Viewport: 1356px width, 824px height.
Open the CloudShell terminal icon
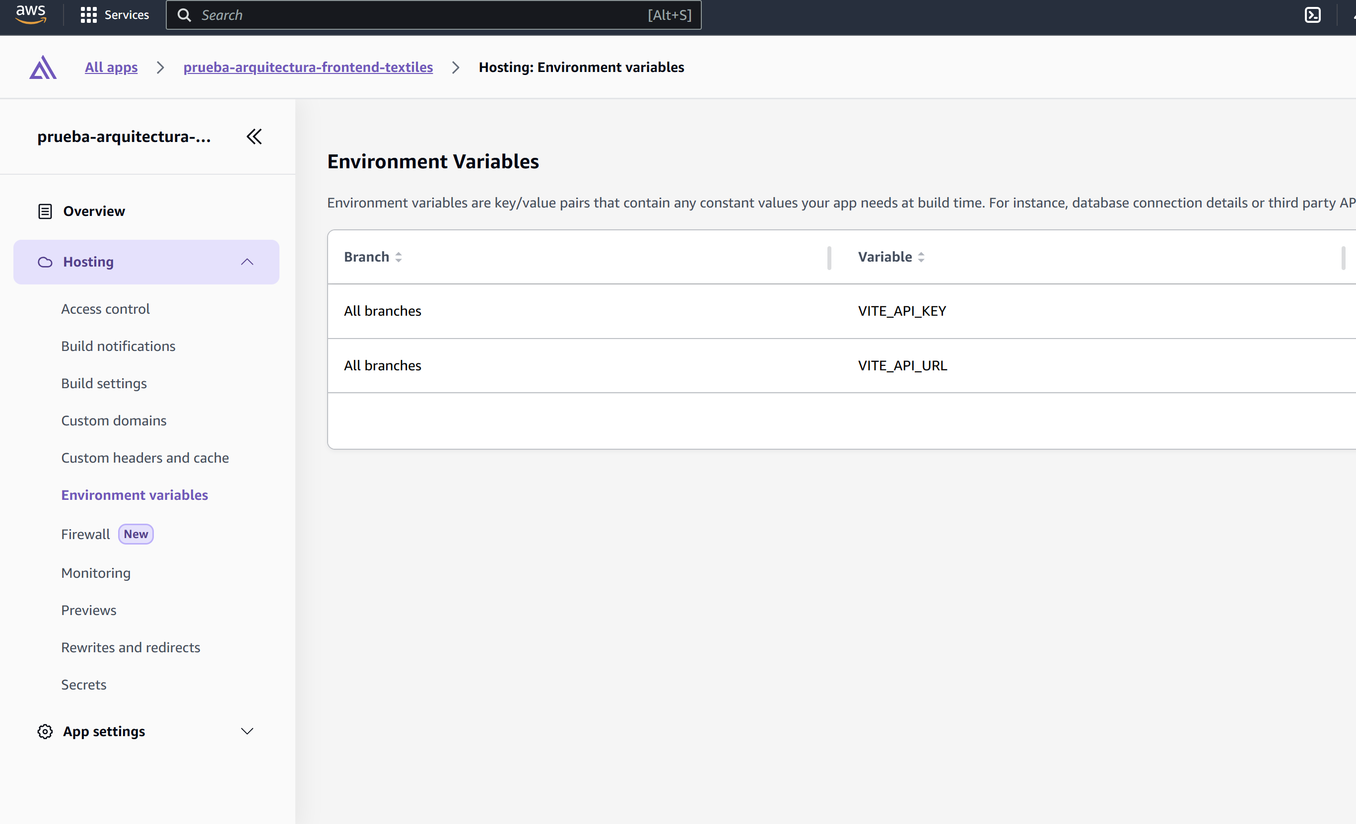point(1312,15)
